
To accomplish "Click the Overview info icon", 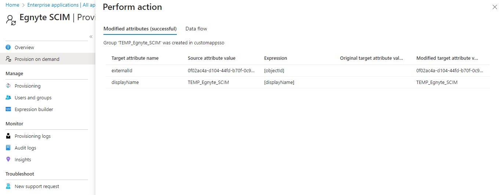I will [x=8, y=47].
